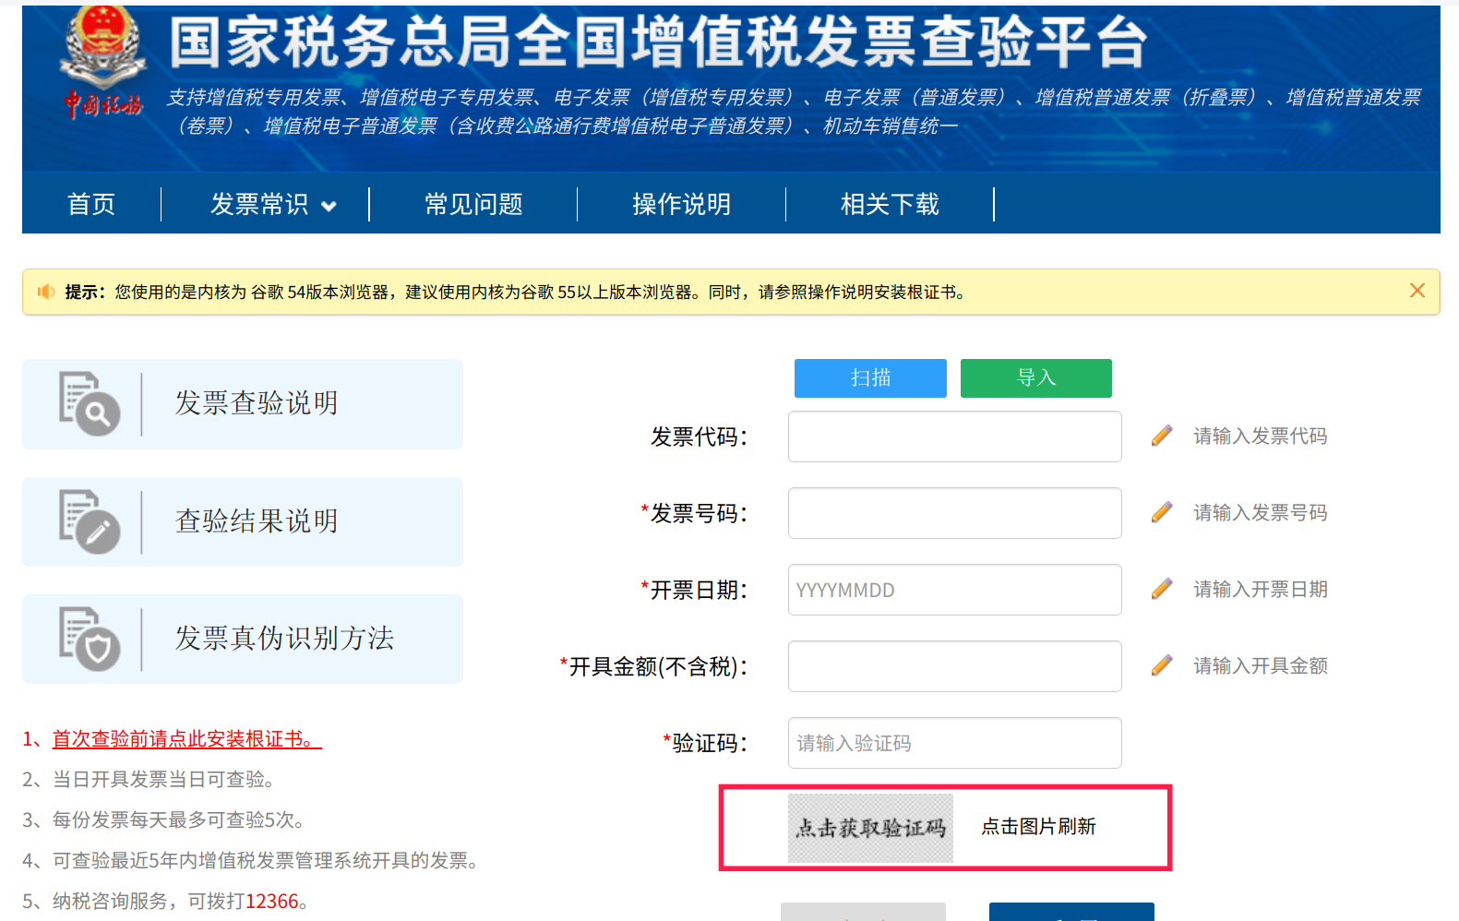Close the yellow browser tip banner
Screen dimensions: 1459x921
tap(1417, 291)
